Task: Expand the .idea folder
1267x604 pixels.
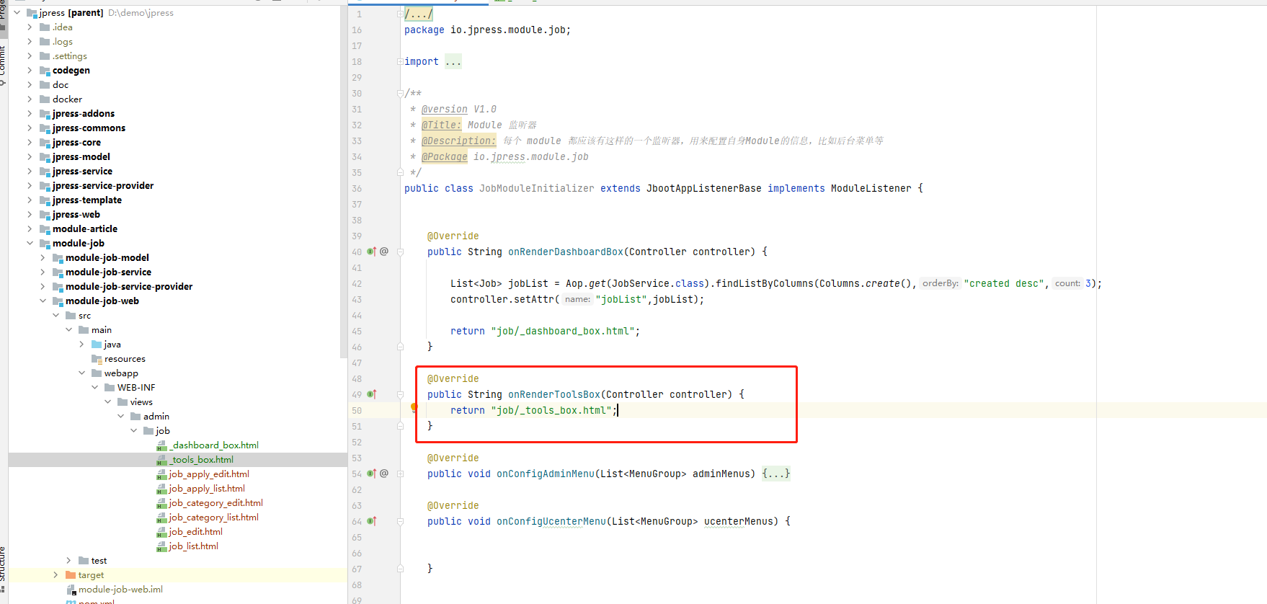Action: pyautogui.click(x=30, y=27)
